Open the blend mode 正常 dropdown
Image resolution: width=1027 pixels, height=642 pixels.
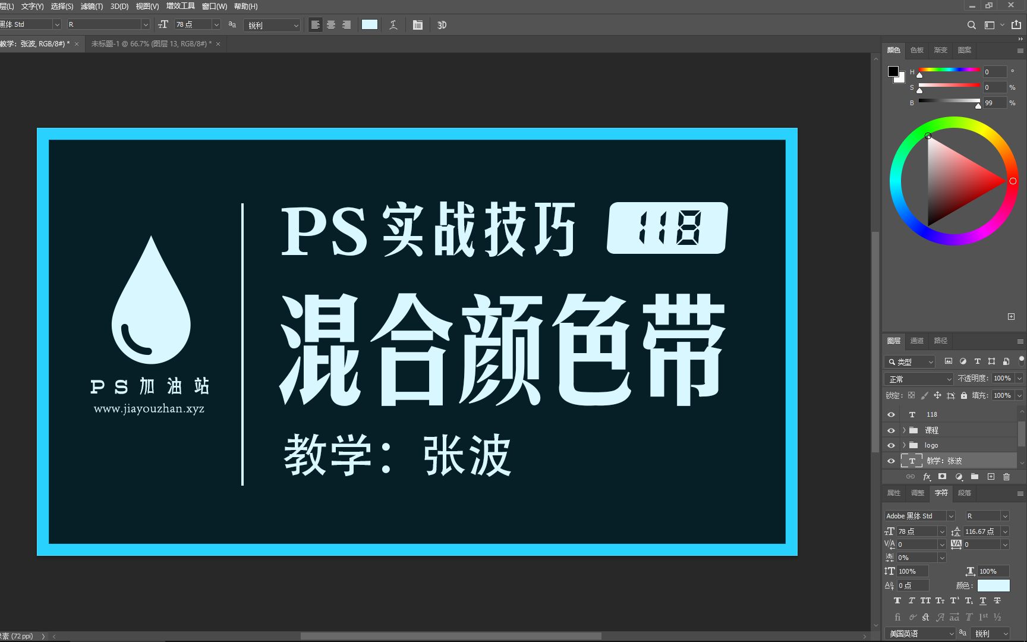point(919,379)
